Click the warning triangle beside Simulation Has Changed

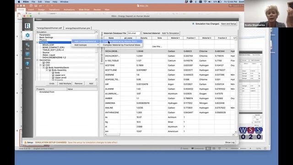coord(193,24)
